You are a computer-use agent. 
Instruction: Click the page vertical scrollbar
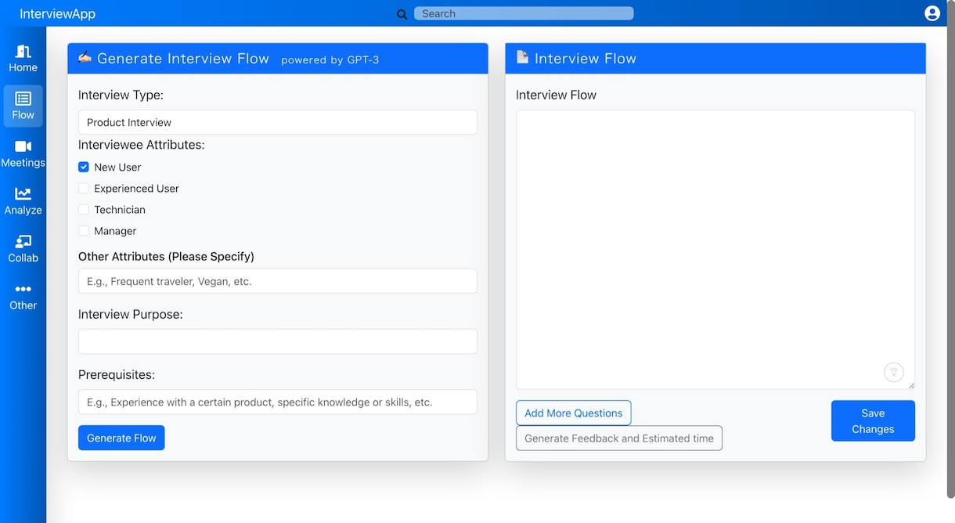pos(950,248)
